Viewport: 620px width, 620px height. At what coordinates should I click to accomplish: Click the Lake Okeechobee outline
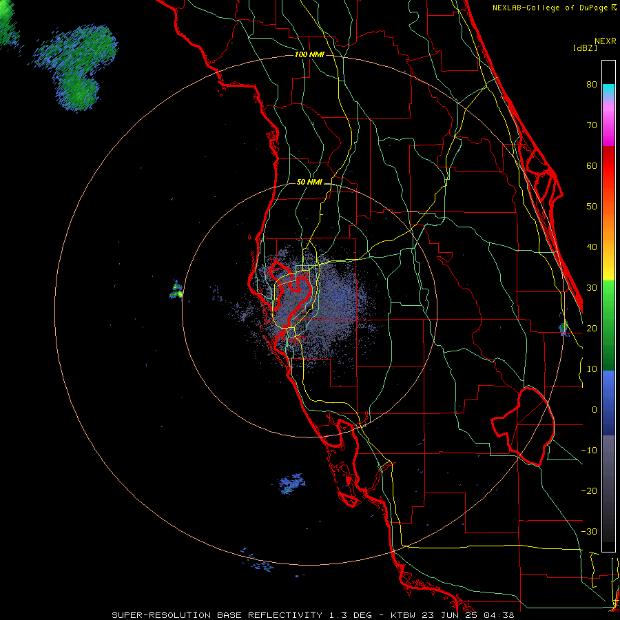pyautogui.click(x=523, y=426)
